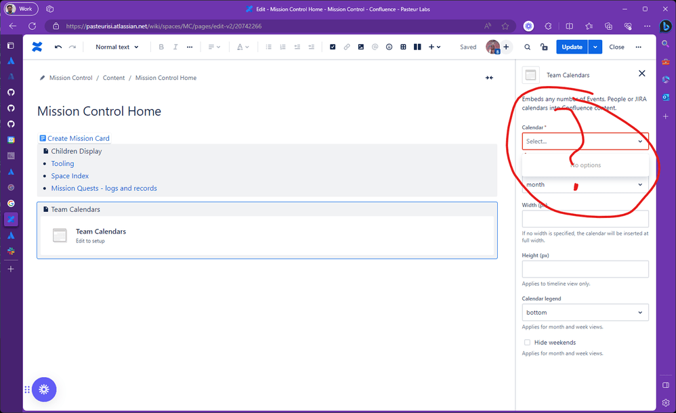Click into the Height (px) input field
The width and height of the screenshot is (676, 413).
pos(585,269)
